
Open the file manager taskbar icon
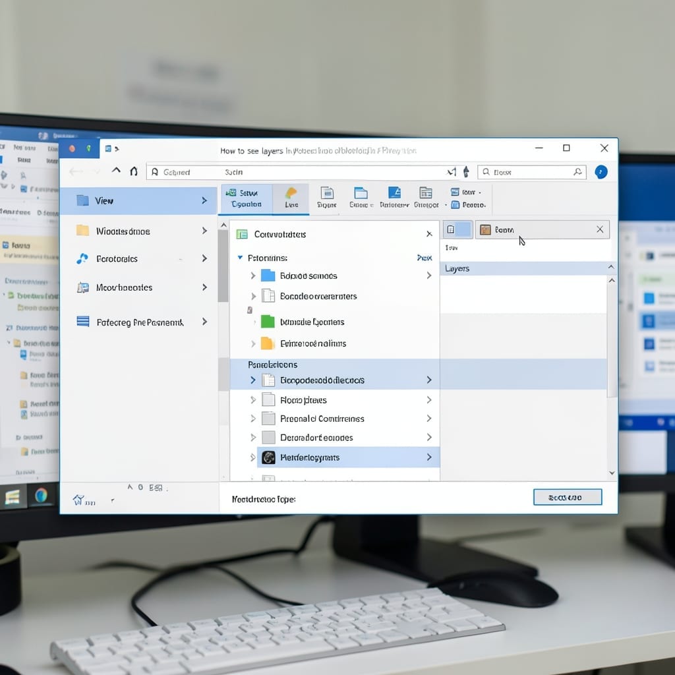(x=13, y=497)
